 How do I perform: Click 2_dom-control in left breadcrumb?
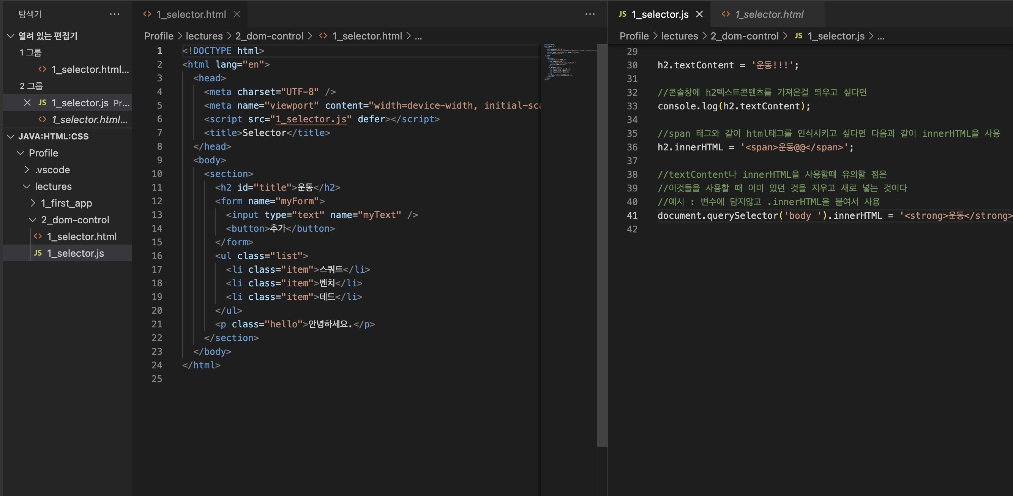coord(269,36)
